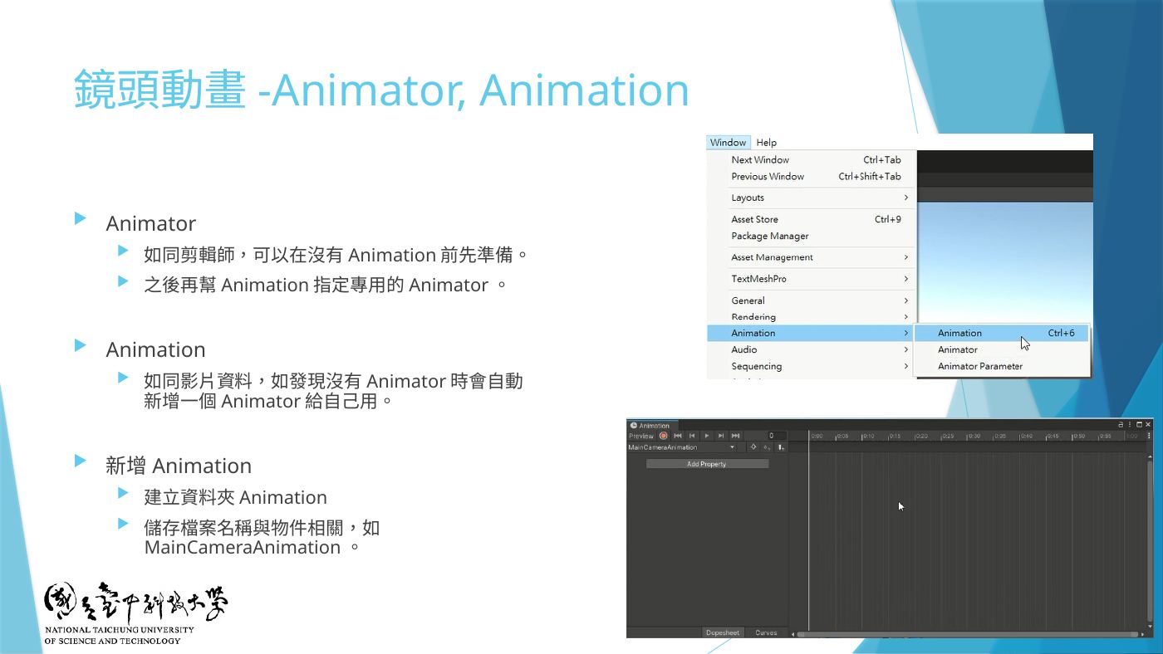Toggle the red record keyframe button
The width and height of the screenshot is (1163, 654).
(663, 436)
